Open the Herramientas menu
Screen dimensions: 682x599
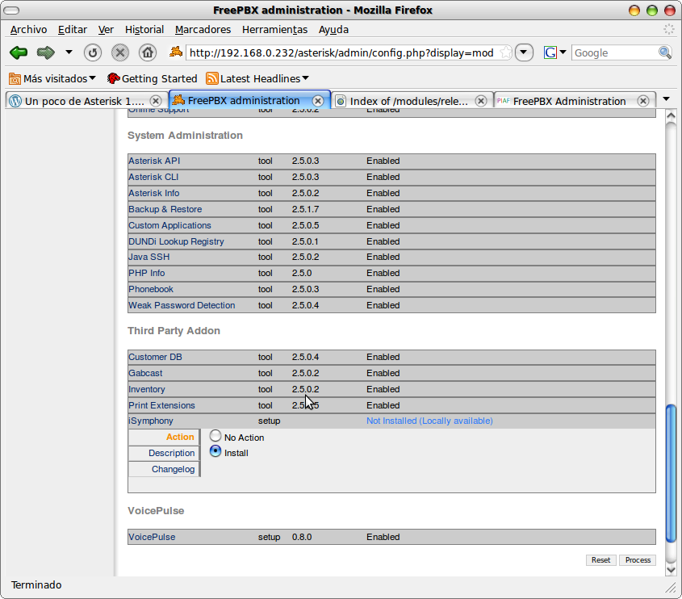coord(274,29)
